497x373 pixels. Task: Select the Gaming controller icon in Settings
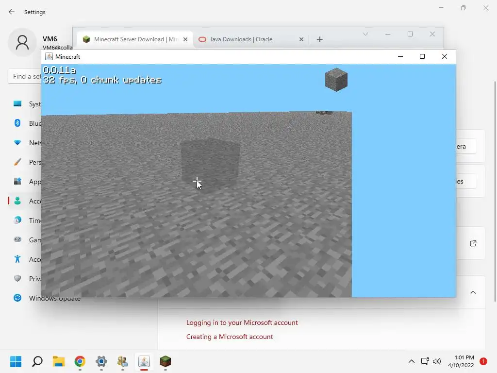click(17, 239)
